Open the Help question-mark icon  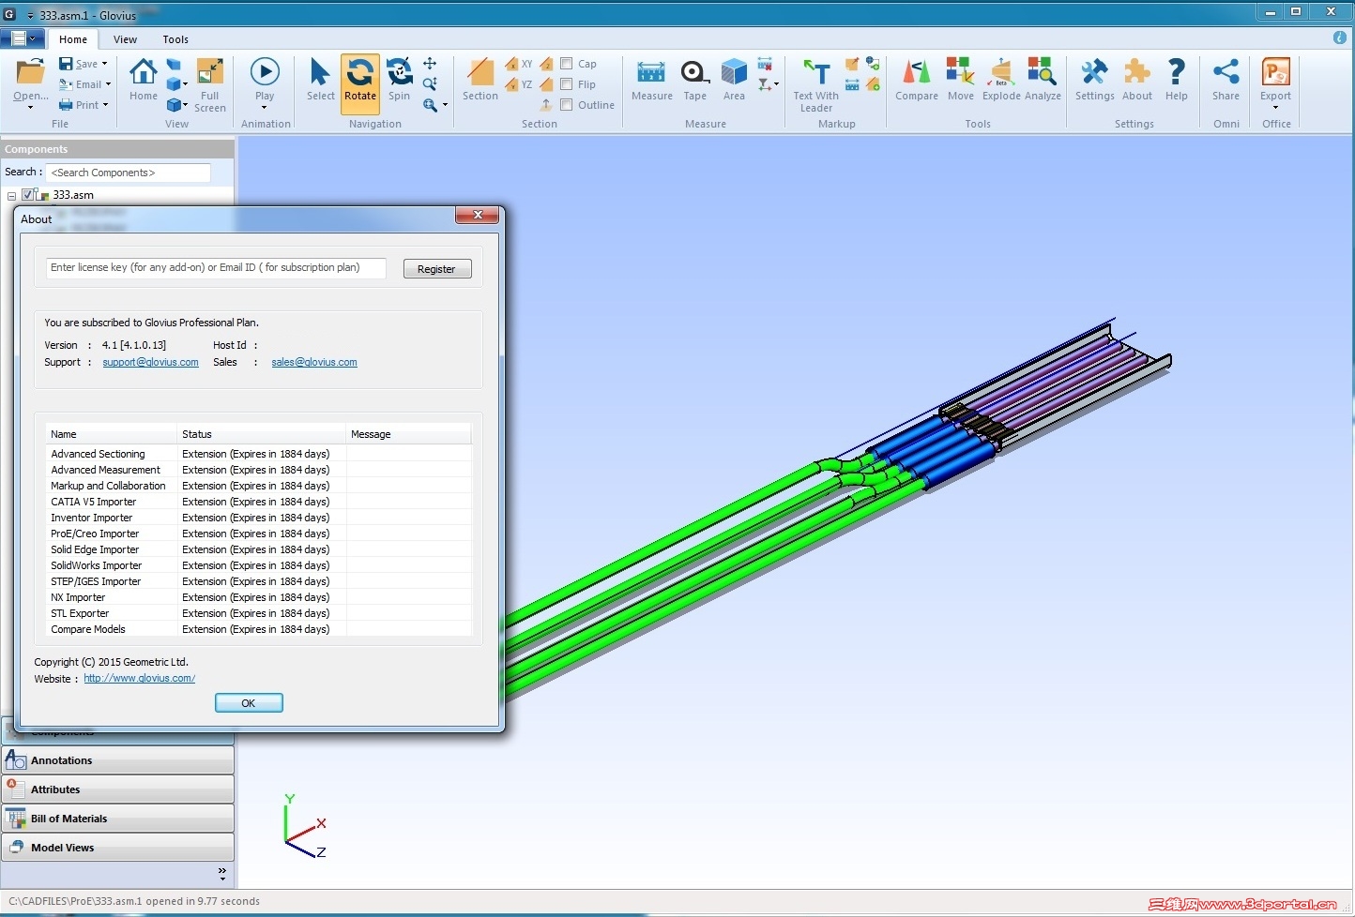pos(1177,72)
